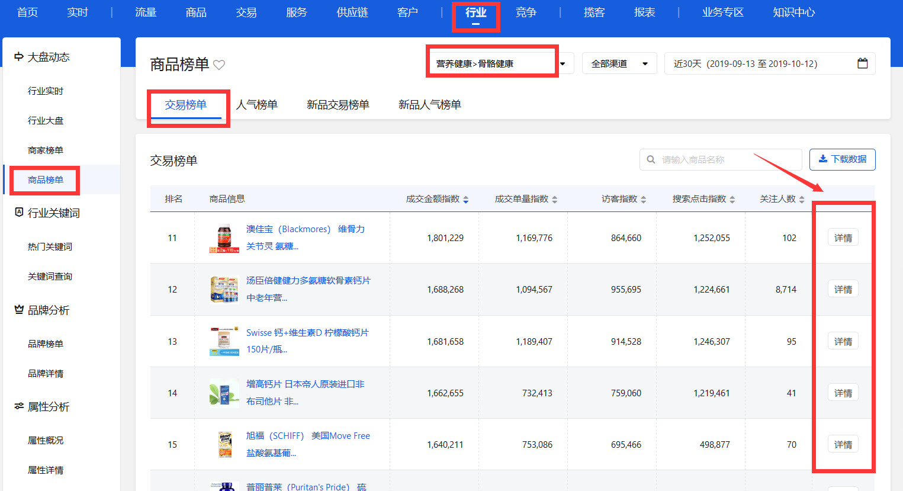Open the 报表 top menu

coord(644,12)
